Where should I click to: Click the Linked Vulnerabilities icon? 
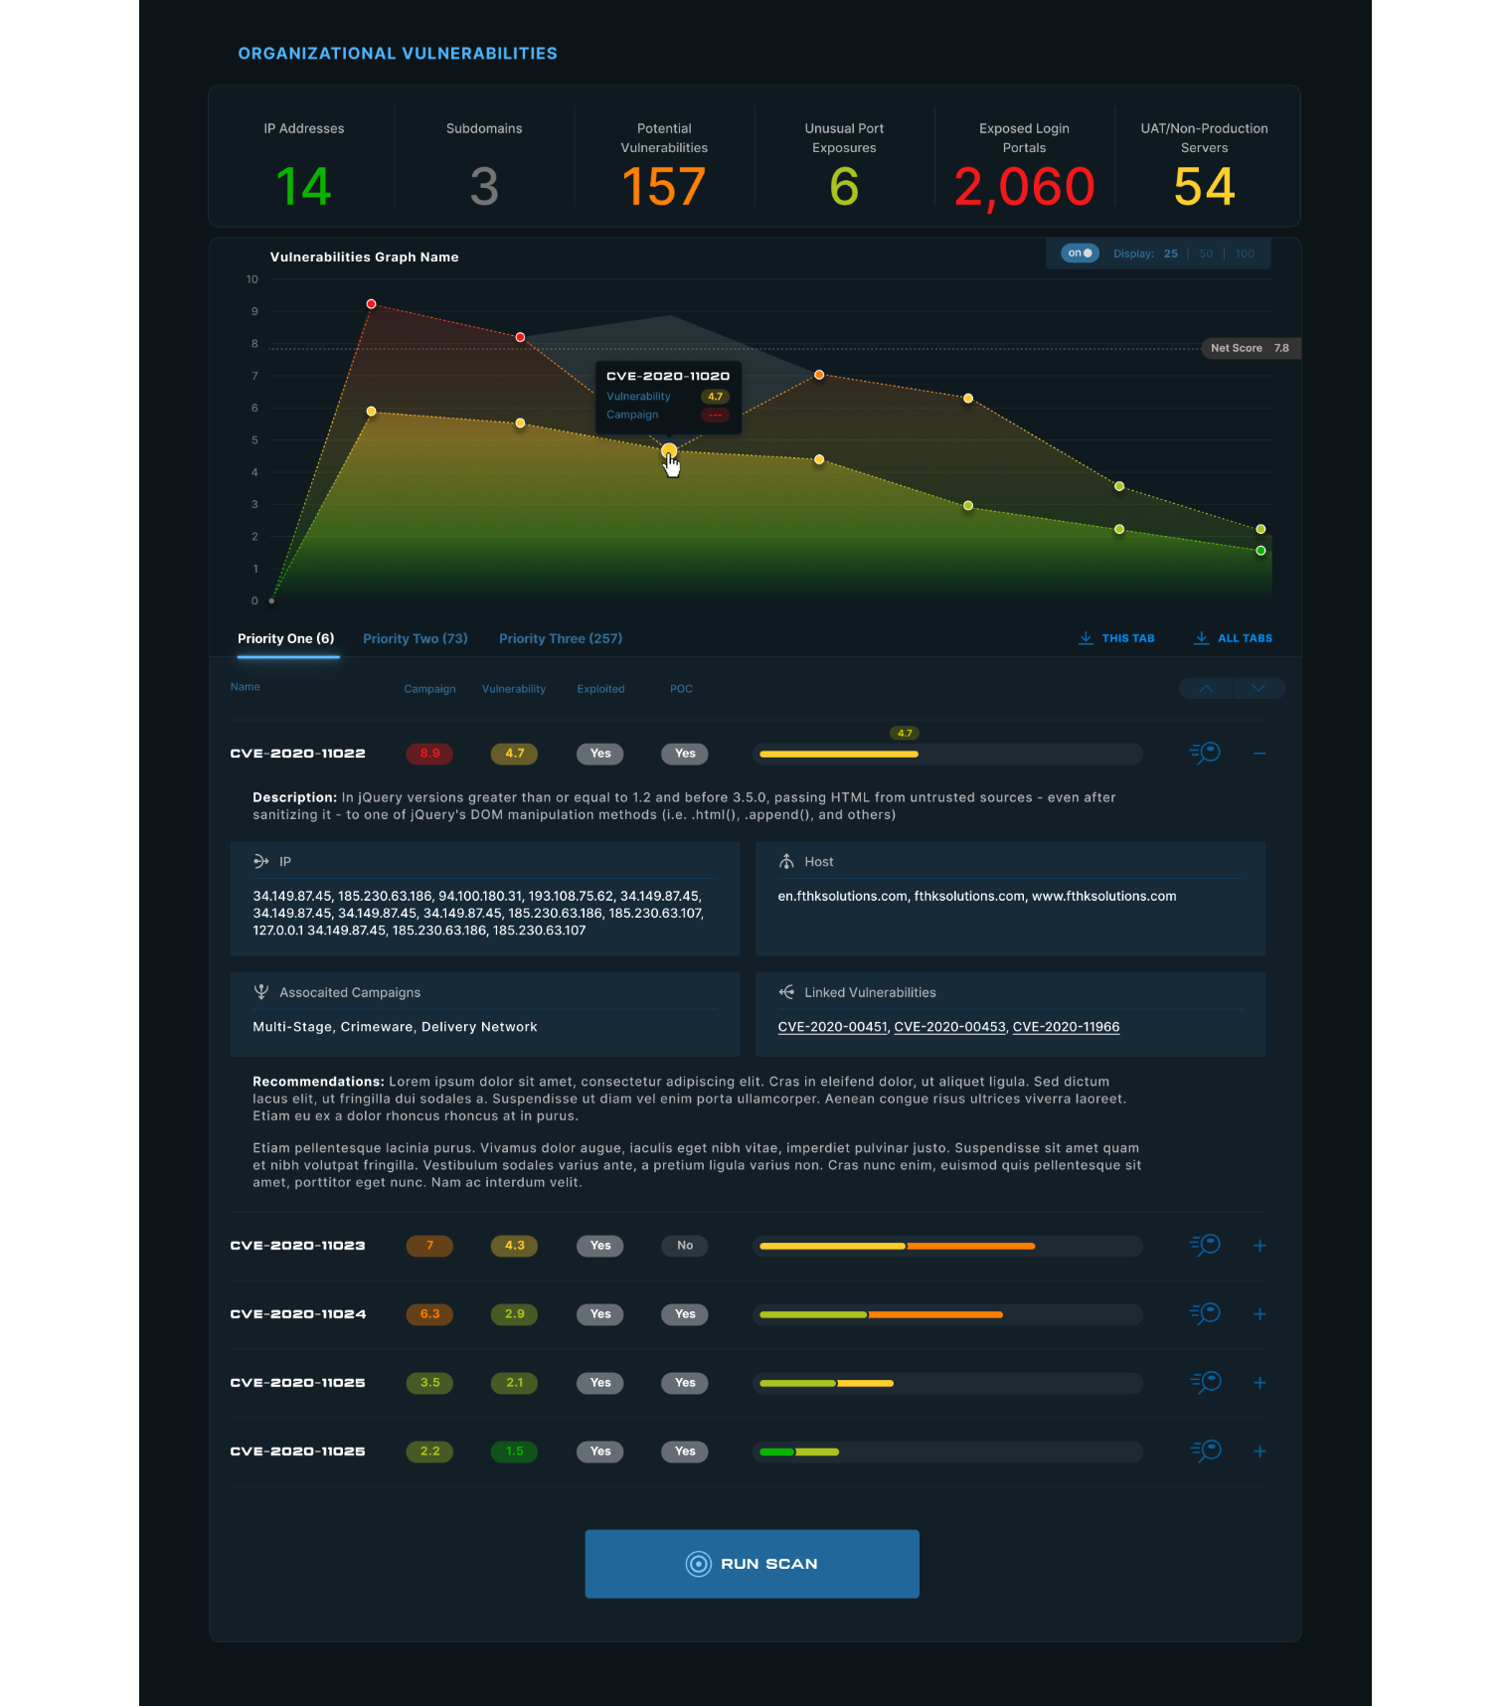coord(786,992)
